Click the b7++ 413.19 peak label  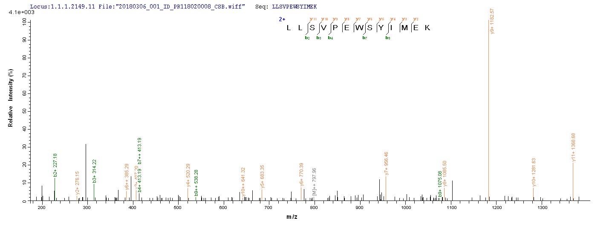(x=139, y=150)
